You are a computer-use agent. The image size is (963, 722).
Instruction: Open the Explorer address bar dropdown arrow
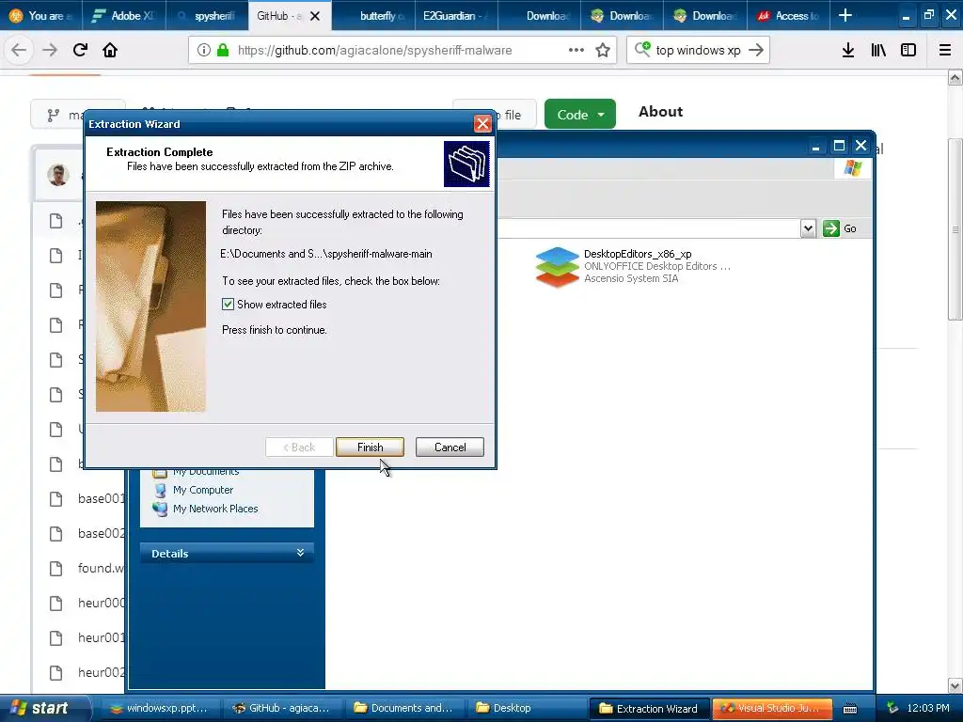pyautogui.click(x=808, y=228)
